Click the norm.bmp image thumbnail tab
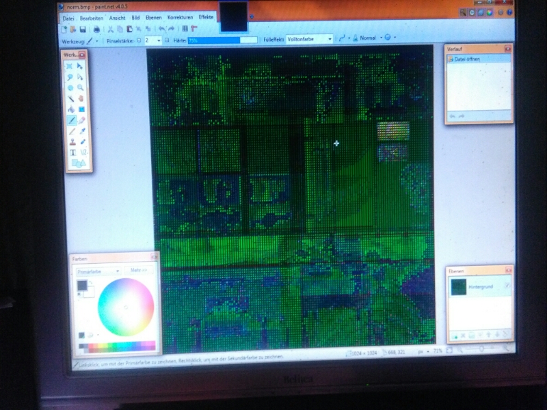 [x=233, y=16]
